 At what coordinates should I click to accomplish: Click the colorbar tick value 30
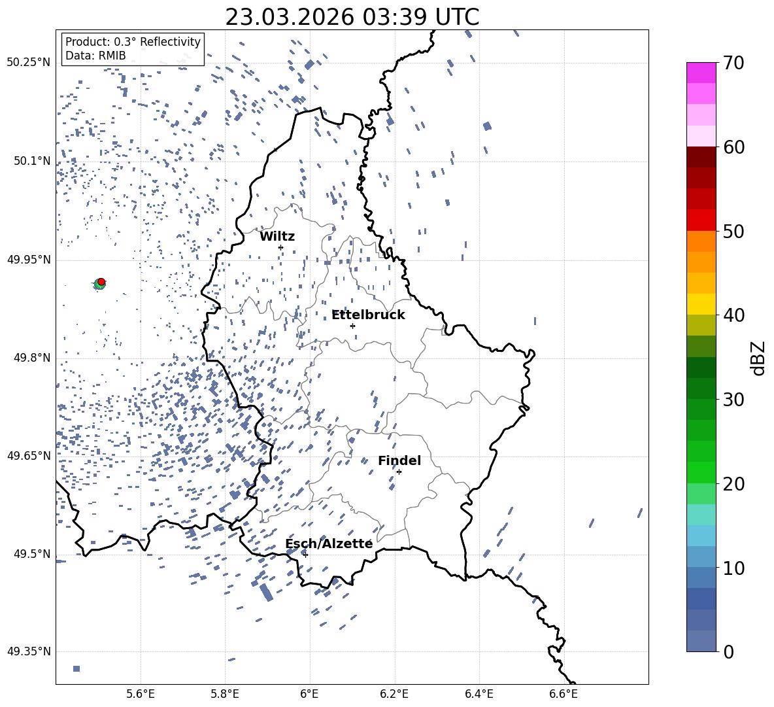[x=733, y=400]
